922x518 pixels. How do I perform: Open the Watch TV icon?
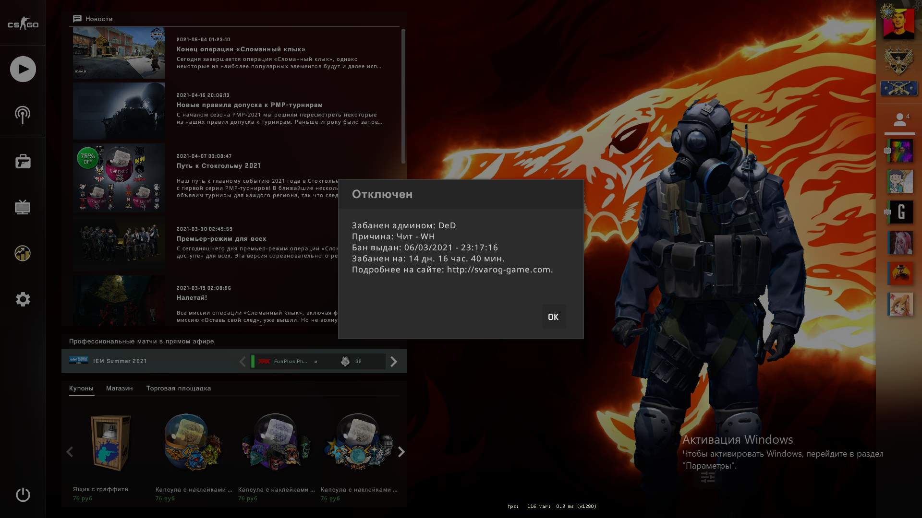pos(23,207)
